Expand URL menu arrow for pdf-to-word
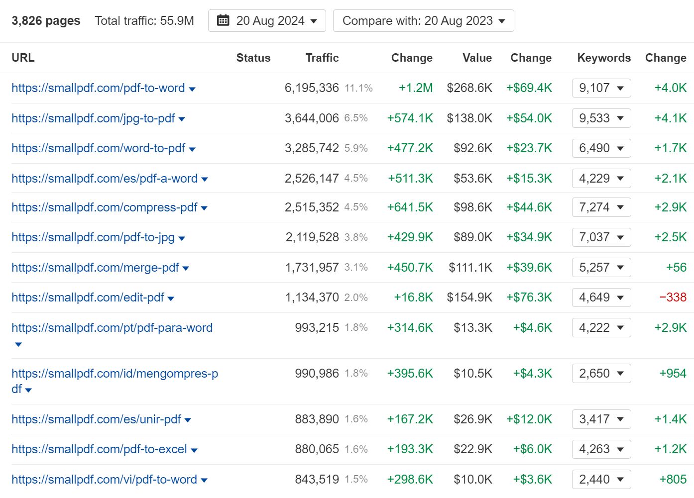This screenshot has width=694, height=498. 192,90
